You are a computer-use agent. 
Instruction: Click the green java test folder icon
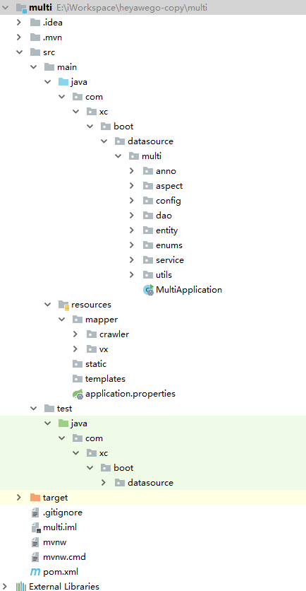(63, 423)
